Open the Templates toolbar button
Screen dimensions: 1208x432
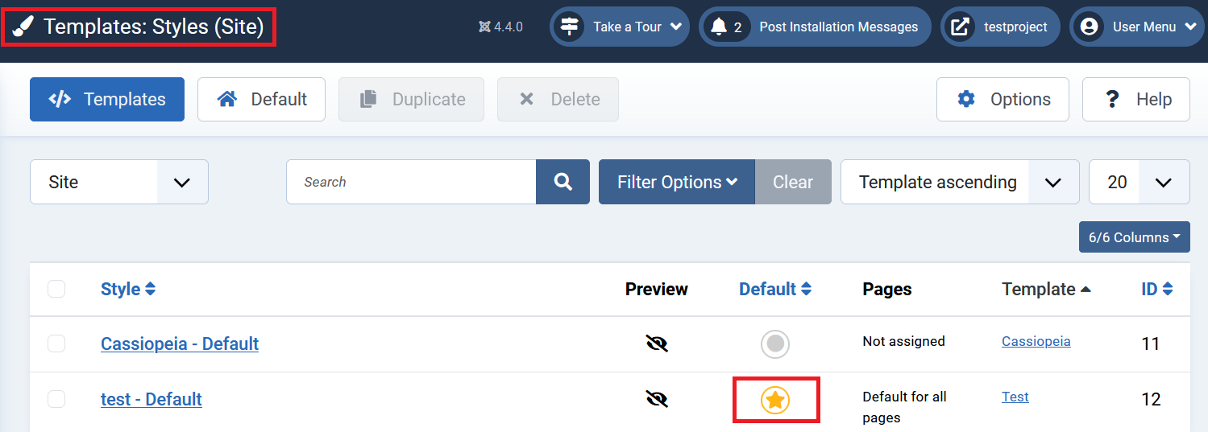coord(107,99)
